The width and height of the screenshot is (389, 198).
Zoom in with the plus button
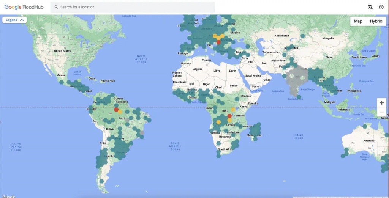381,103
